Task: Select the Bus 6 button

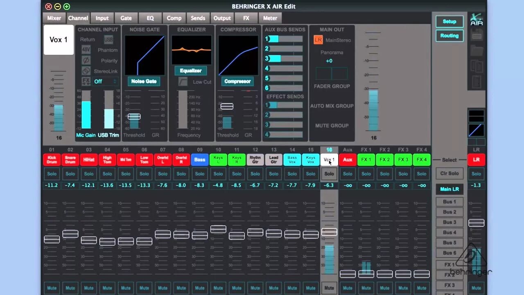Action: pyautogui.click(x=449, y=253)
